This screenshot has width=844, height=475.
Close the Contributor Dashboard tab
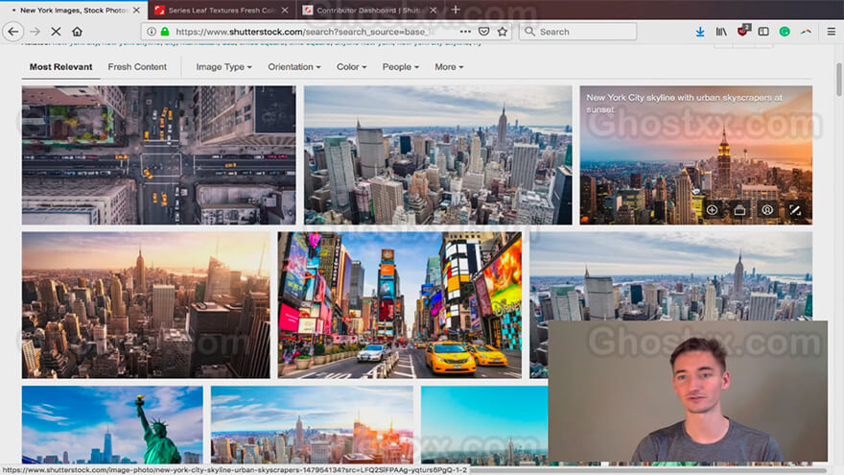[434, 11]
